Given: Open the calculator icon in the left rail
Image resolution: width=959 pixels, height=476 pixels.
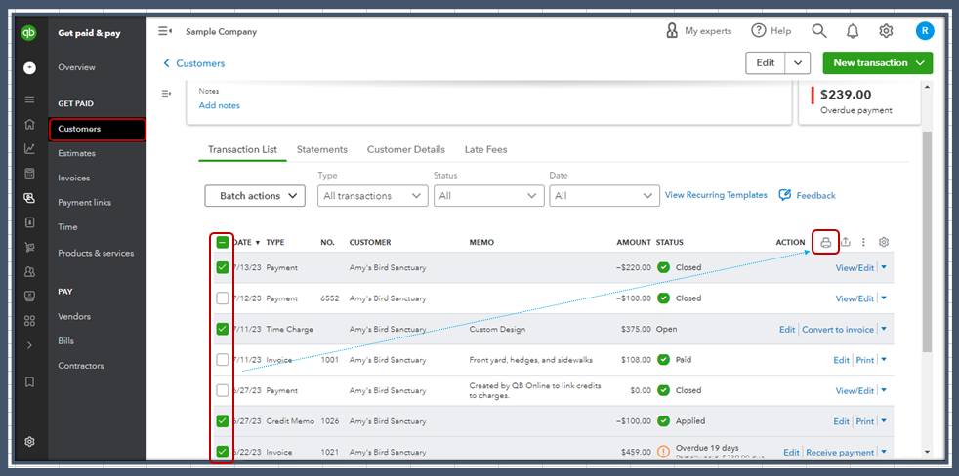Looking at the screenshot, I should pyautogui.click(x=29, y=174).
